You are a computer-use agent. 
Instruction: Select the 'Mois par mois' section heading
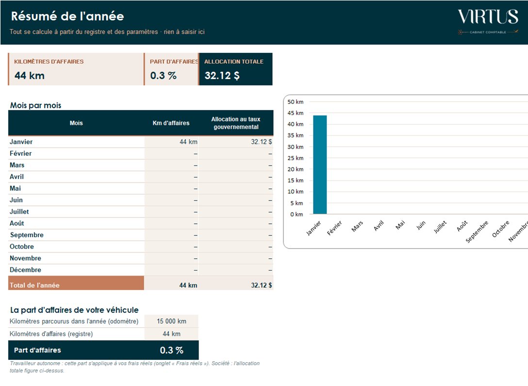click(36, 105)
